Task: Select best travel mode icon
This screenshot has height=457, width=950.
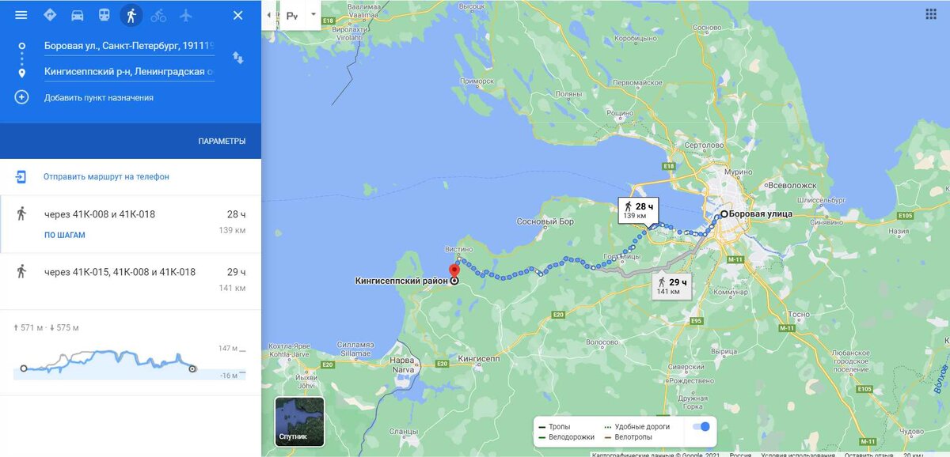Action: coord(50,15)
